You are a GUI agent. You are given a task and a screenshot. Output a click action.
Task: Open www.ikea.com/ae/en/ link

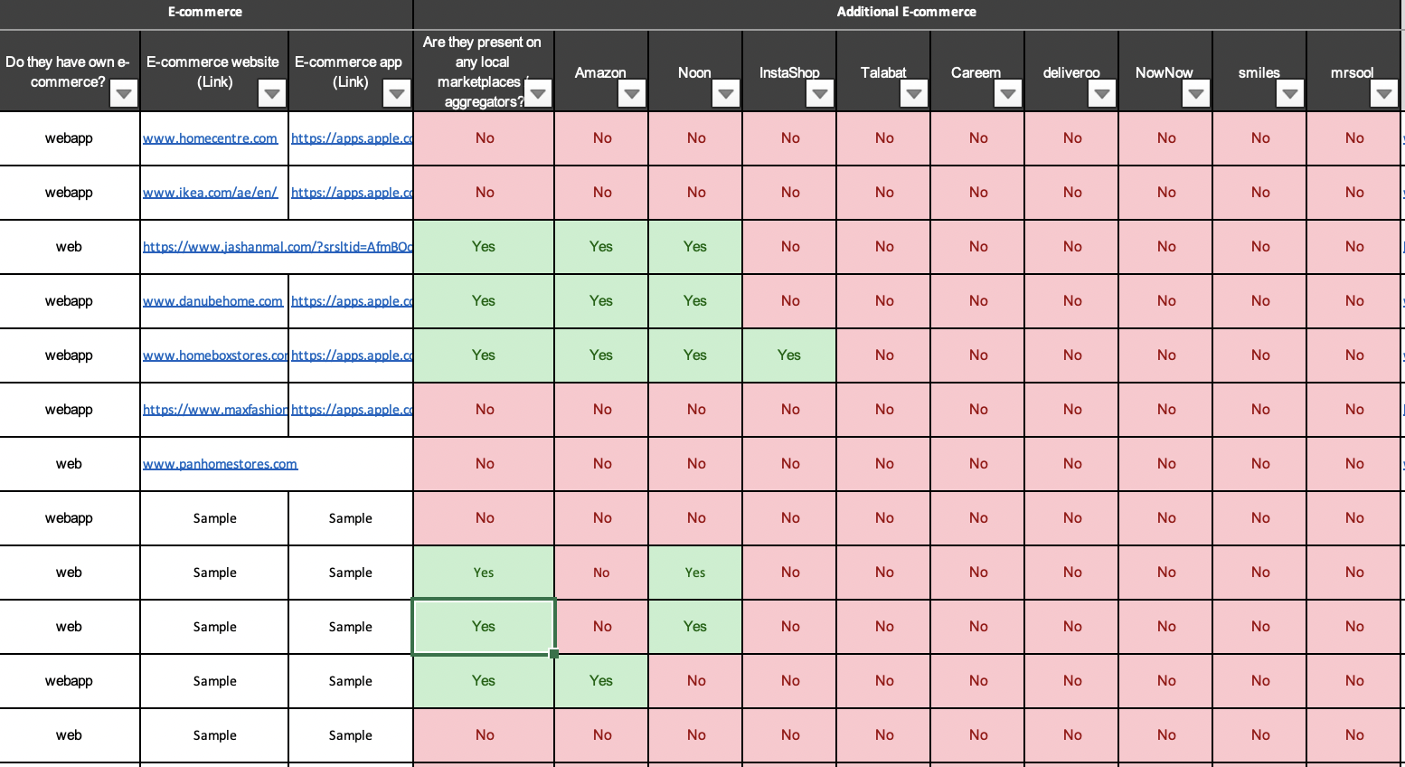(x=210, y=193)
